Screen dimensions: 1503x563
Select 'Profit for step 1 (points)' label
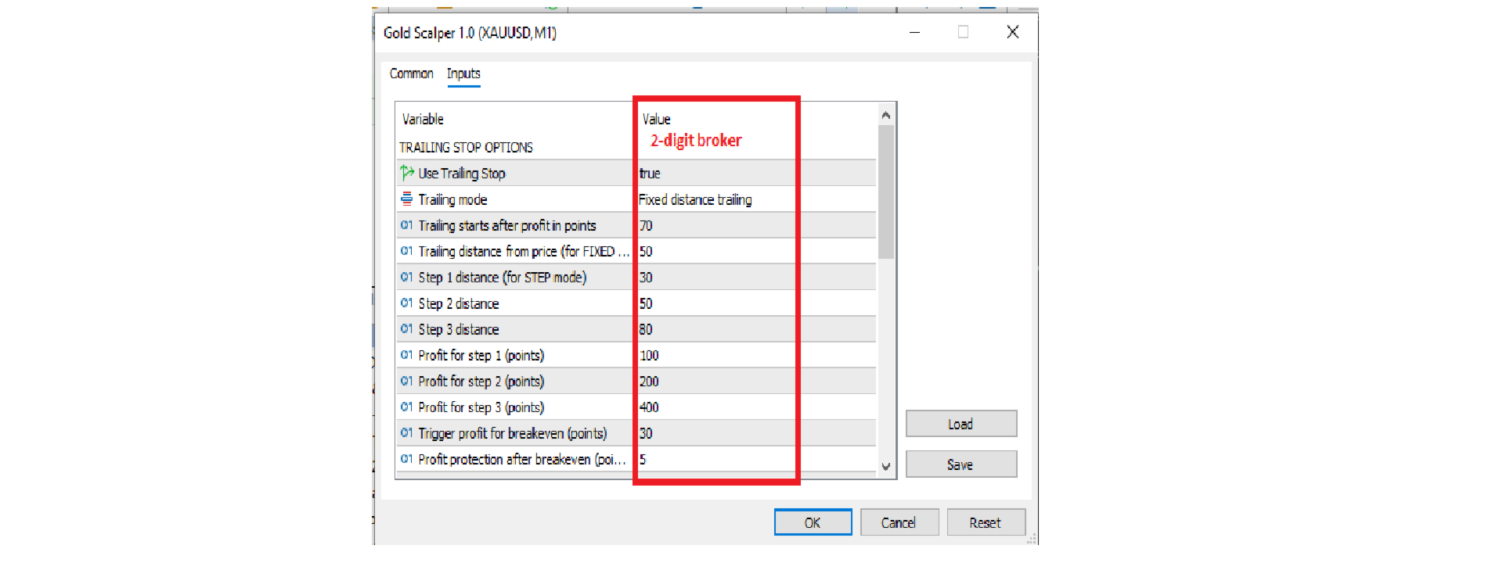(x=481, y=355)
